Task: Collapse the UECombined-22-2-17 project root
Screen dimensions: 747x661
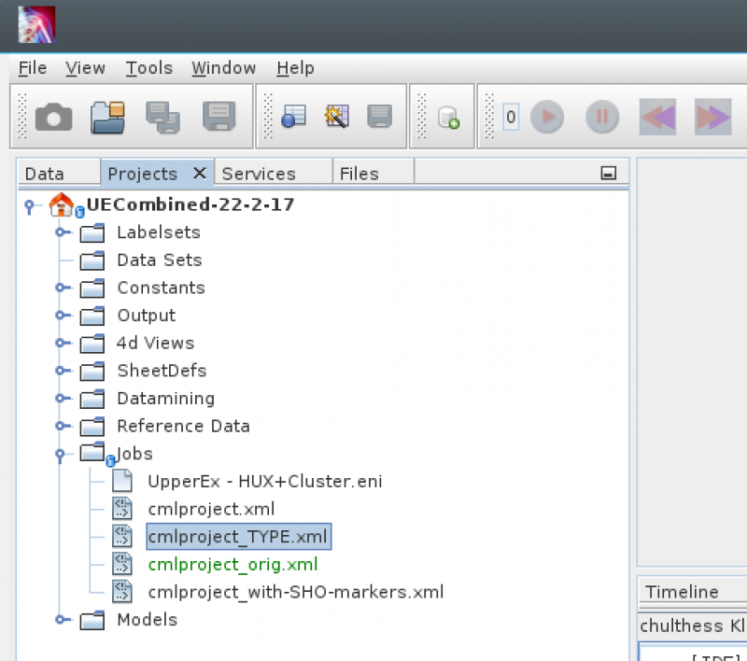Action: tap(30, 204)
